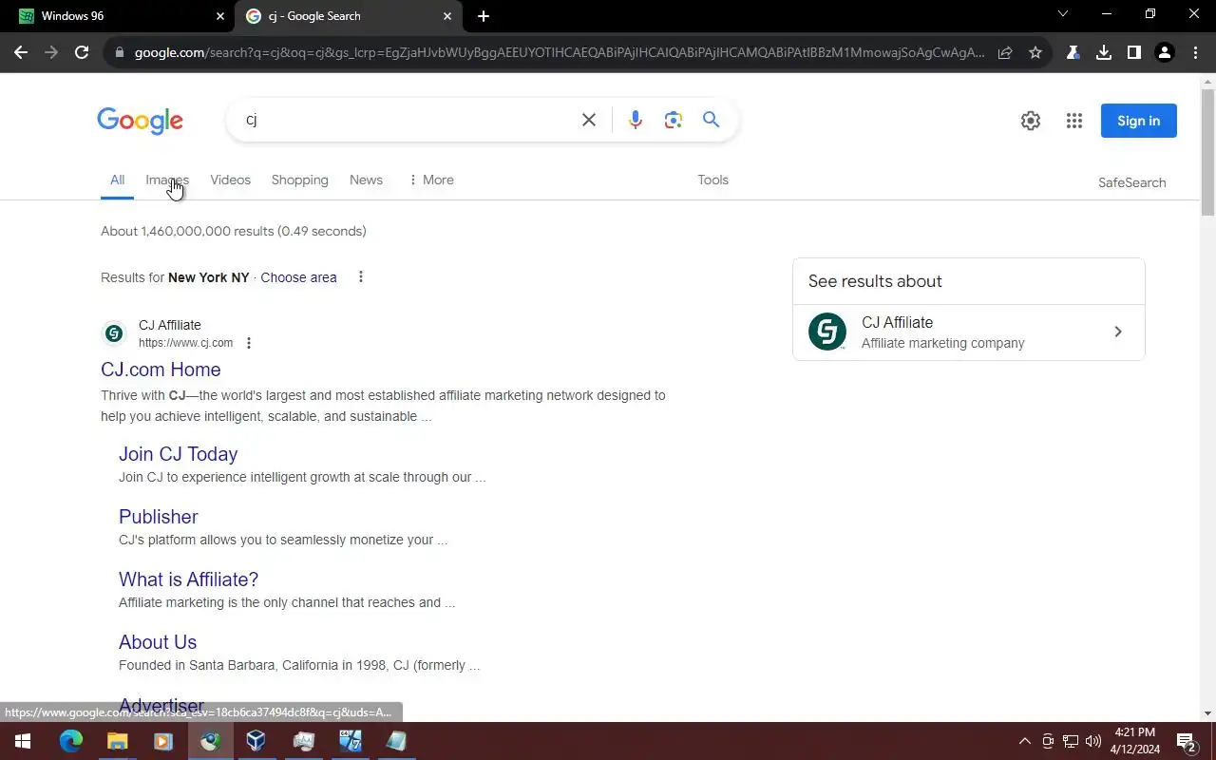The width and height of the screenshot is (1216, 760).
Task: Start voice search with microphone icon
Action: click(x=636, y=120)
